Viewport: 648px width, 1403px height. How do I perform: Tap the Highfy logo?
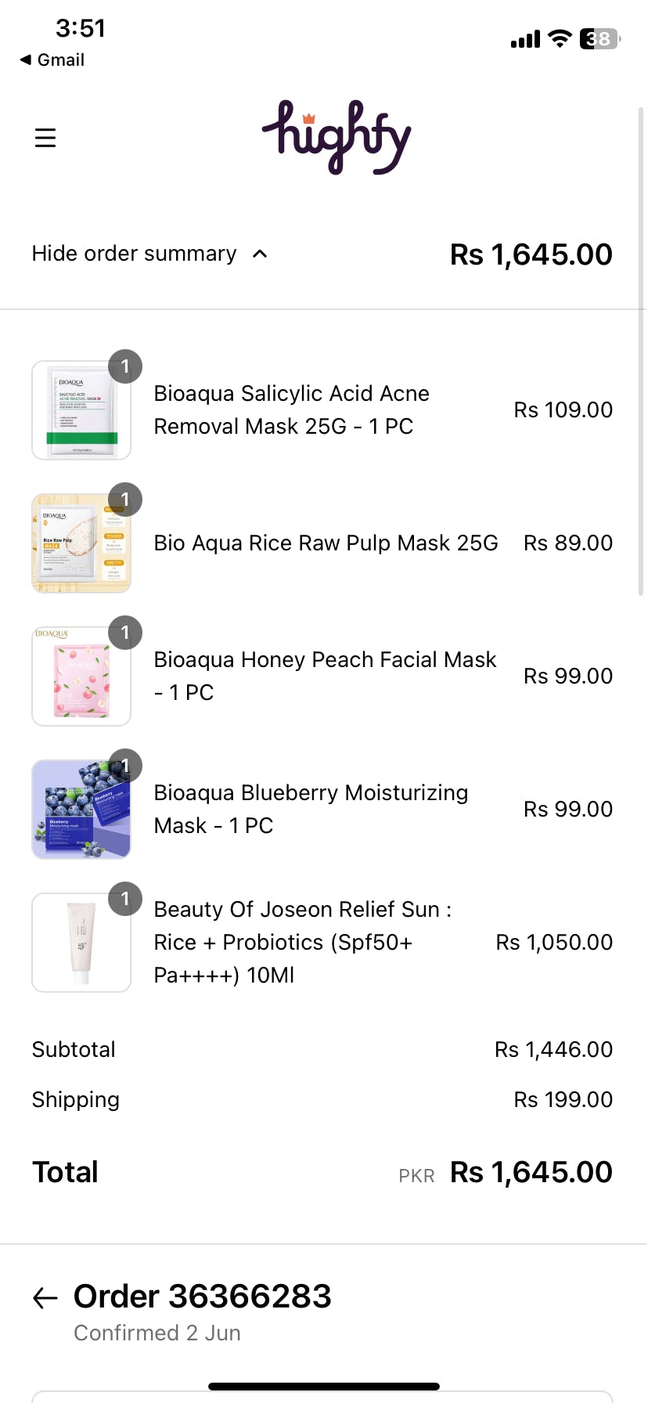click(337, 137)
